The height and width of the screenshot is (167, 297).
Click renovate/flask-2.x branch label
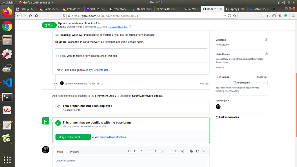point(118,27)
